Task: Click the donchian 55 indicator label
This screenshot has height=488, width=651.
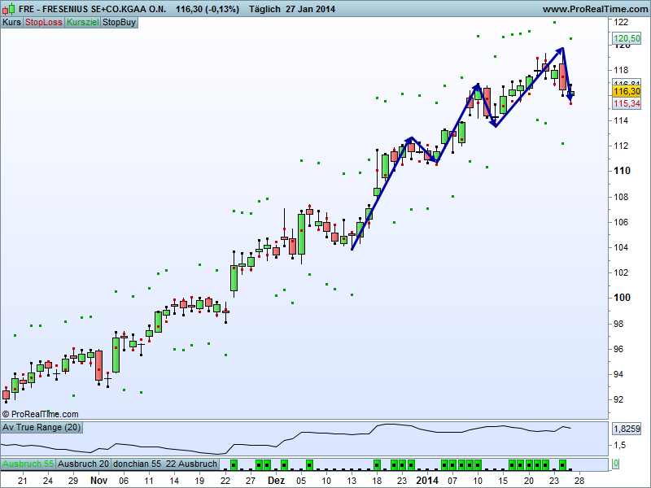Action: tap(137, 464)
